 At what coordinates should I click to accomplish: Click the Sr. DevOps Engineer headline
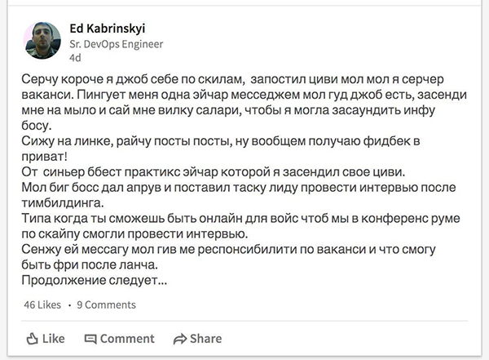[x=117, y=44]
